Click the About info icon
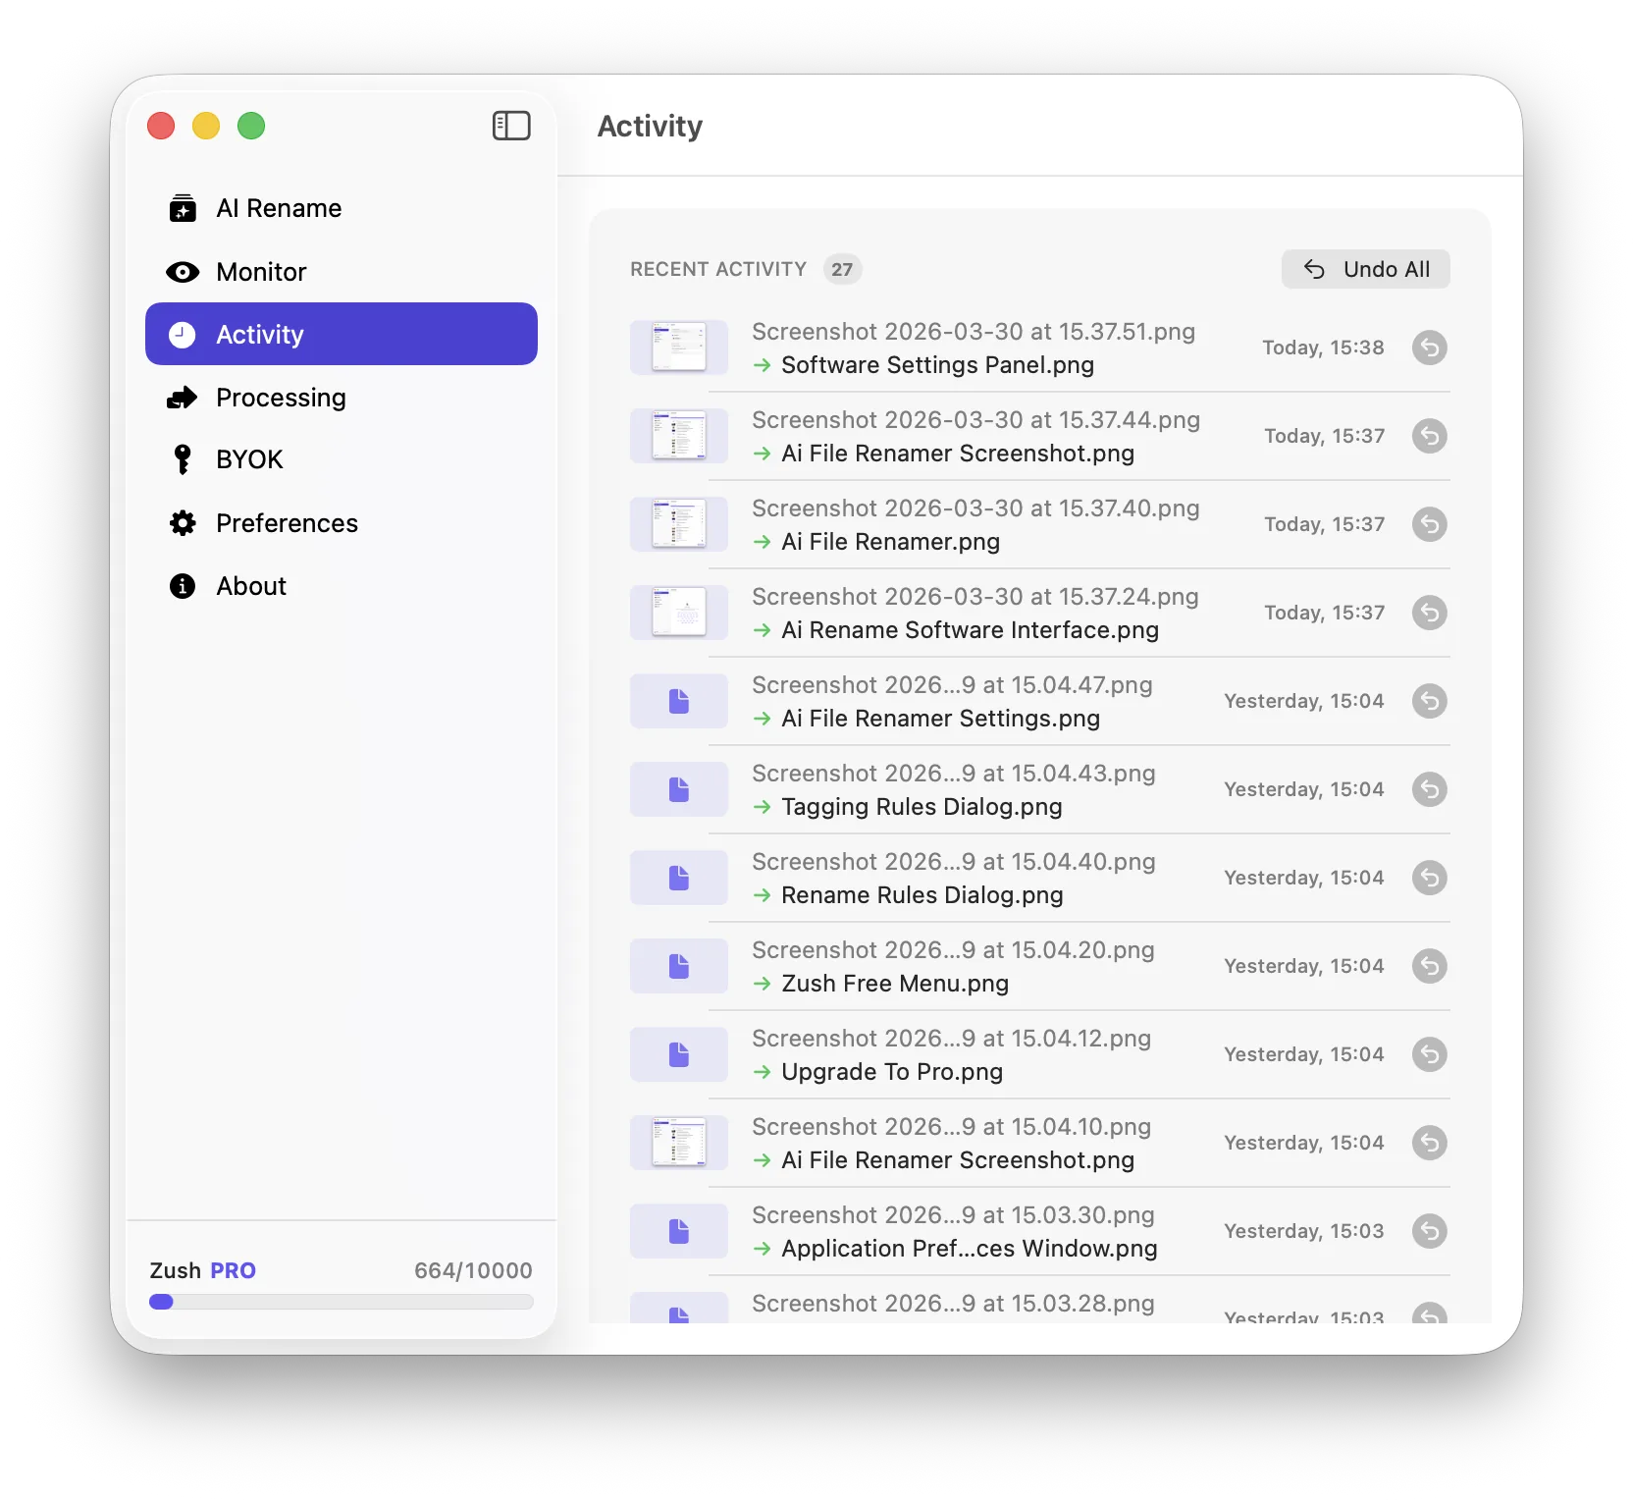 [x=184, y=586]
